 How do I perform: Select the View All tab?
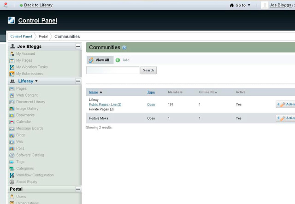click(x=100, y=60)
